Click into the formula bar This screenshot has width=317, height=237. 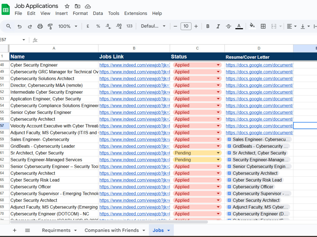(178, 40)
